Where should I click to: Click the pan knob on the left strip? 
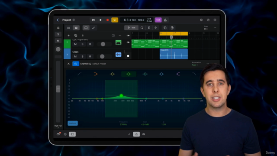(x=58, y=49)
